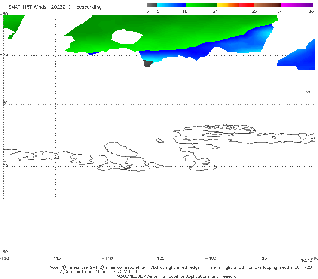Click the longitude label "-120"

4,258
